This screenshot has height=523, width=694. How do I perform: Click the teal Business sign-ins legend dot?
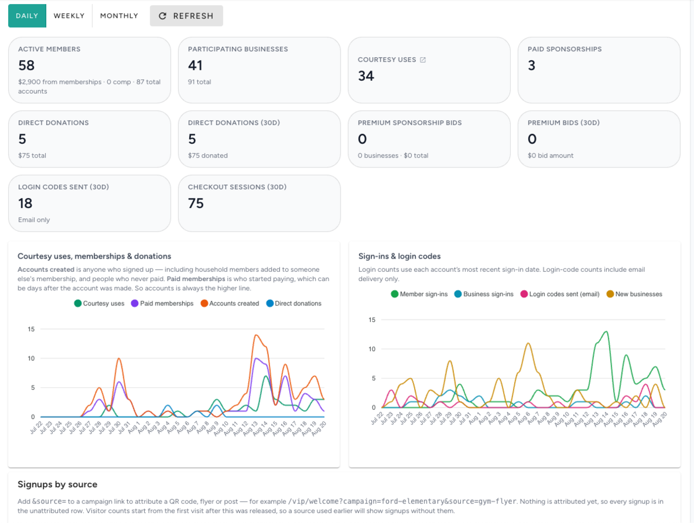tap(458, 294)
